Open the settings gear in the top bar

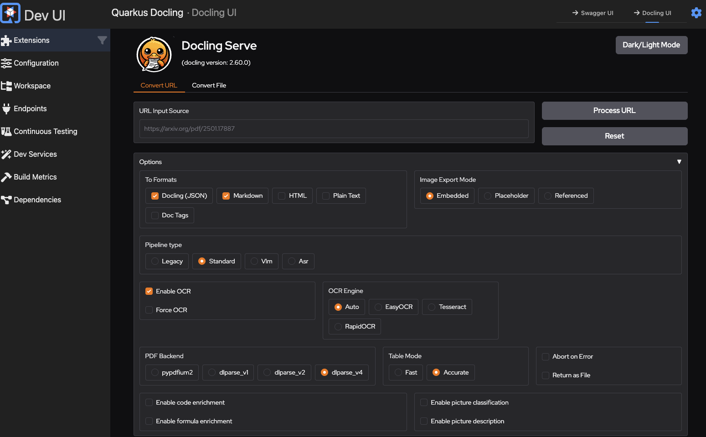coord(696,12)
